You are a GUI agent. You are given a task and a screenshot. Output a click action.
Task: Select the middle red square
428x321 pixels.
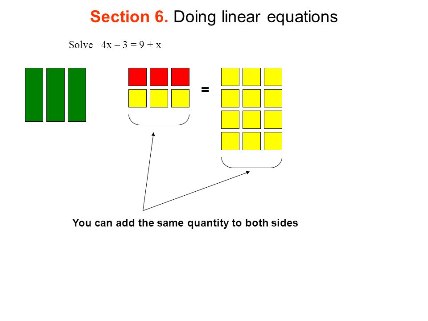pos(159,77)
